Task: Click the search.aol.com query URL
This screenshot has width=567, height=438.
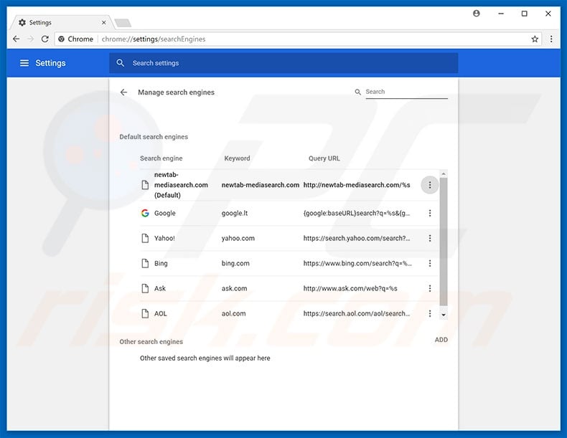Action: pos(357,313)
